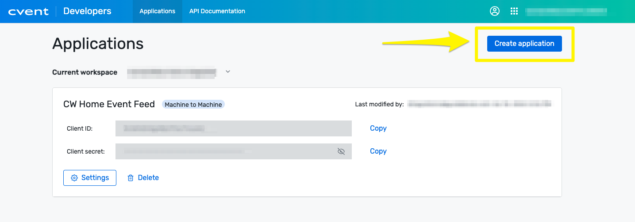Screen dimensions: 635x222
Task: Copy the Client ID
Action: pyautogui.click(x=378, y=128)
